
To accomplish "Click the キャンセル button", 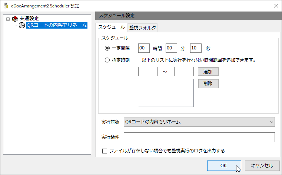I will pyautogui.click(x=262, y=166).
